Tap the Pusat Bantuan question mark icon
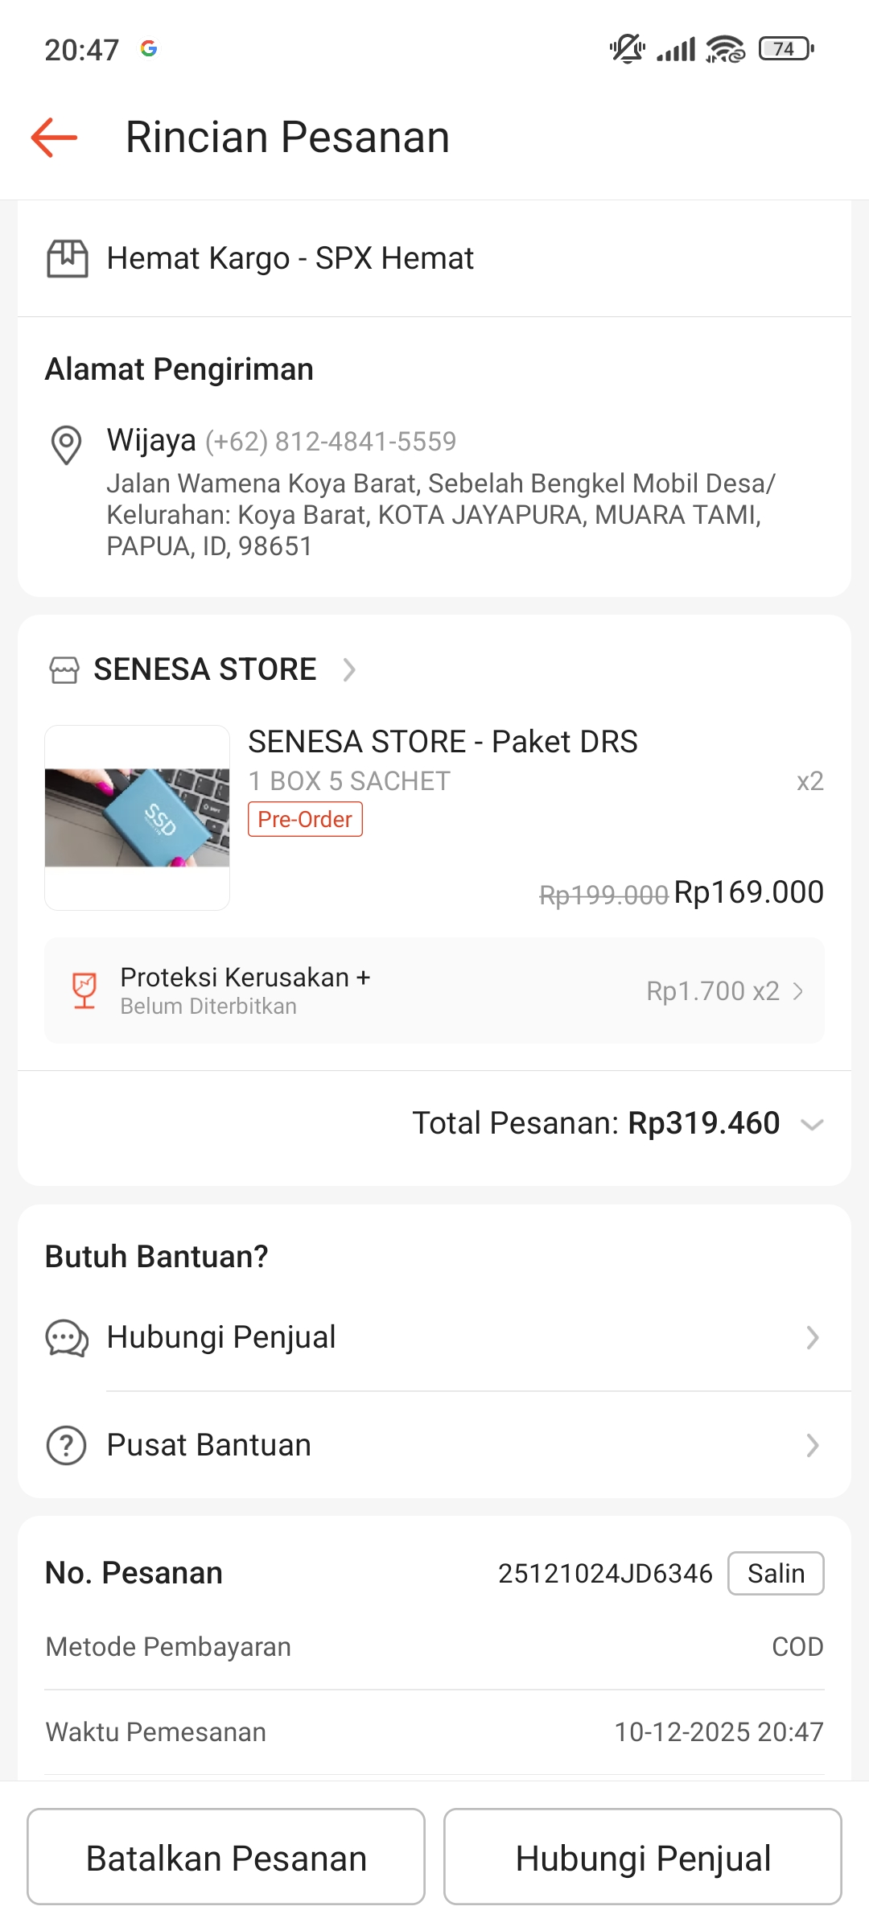Screen dimensions: 869x1931 tap(67, 1445)
